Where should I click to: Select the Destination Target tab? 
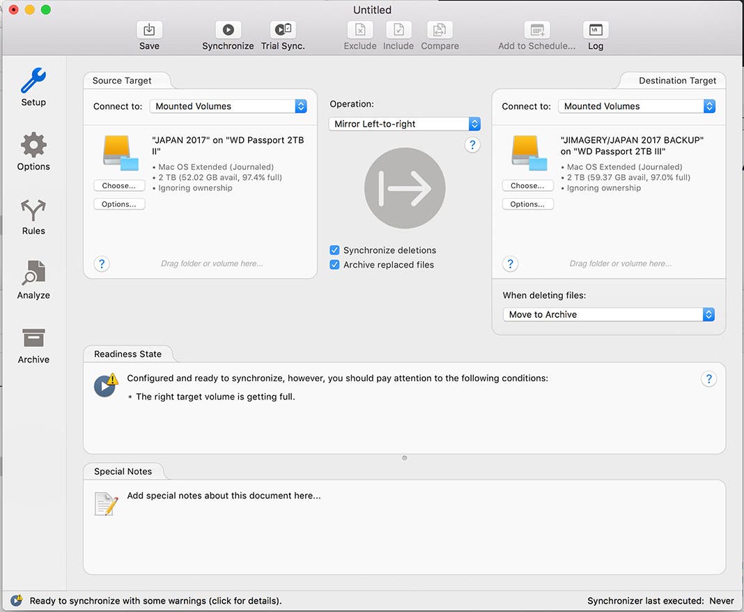point(677,81)
